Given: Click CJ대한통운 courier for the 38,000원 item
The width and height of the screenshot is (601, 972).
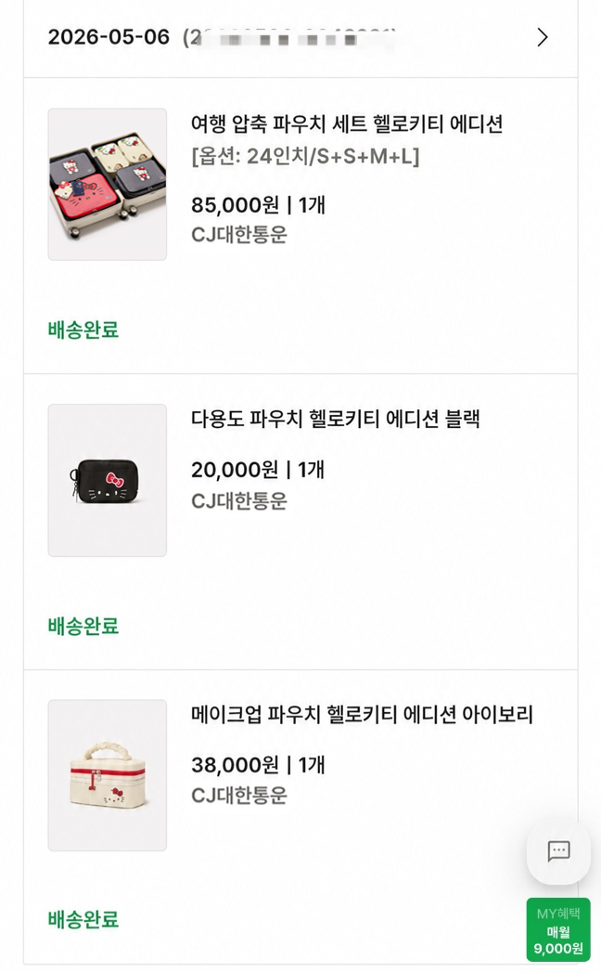Looking at the screenshot, I should pyautogui.click(x=239, y=796).
